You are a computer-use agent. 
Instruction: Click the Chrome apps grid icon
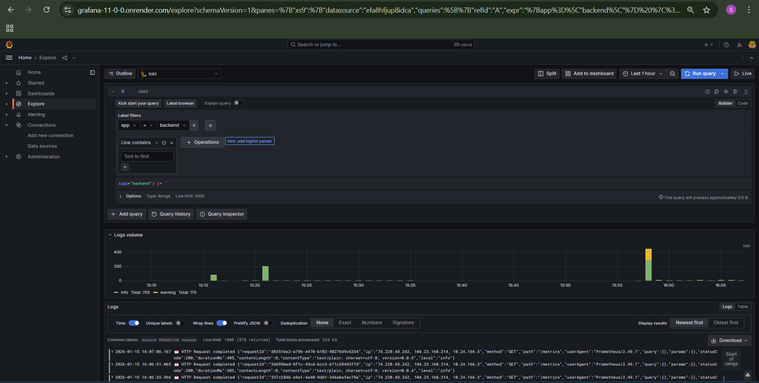[x=9, y=28]
